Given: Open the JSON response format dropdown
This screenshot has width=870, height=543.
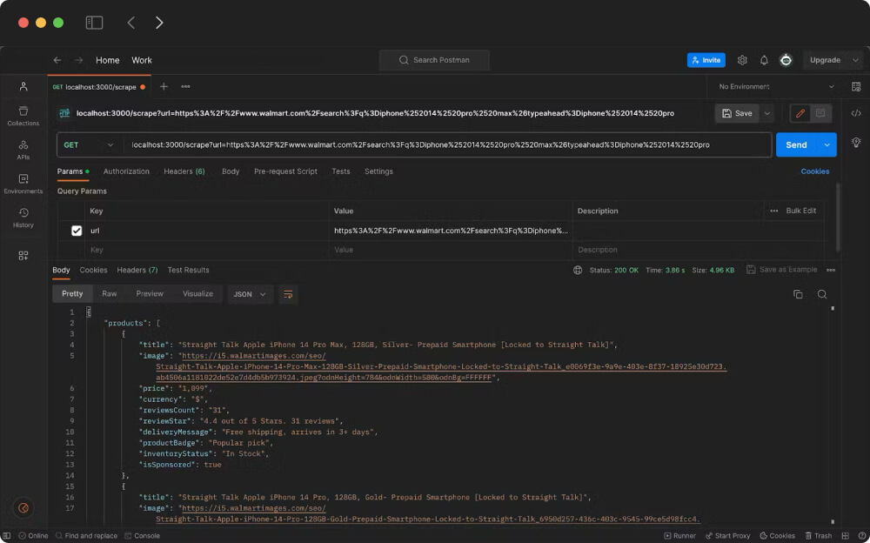Looking at the screenshot, I should pyautogui.click(x=250, y=295).
